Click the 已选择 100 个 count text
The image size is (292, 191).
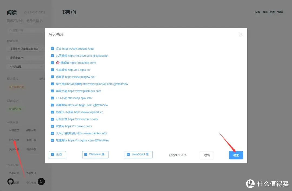click(x=178, y=155)
